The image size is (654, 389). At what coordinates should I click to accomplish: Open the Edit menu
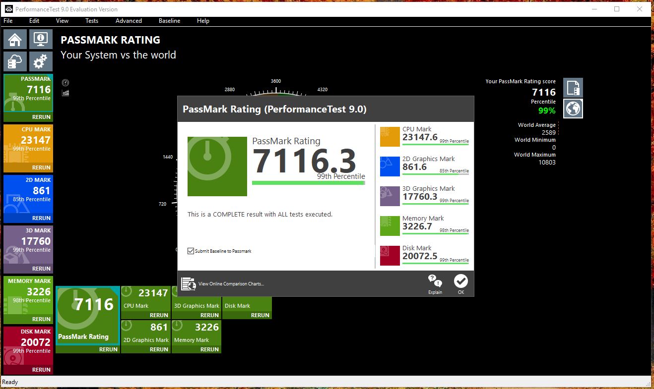click(34, 21)
